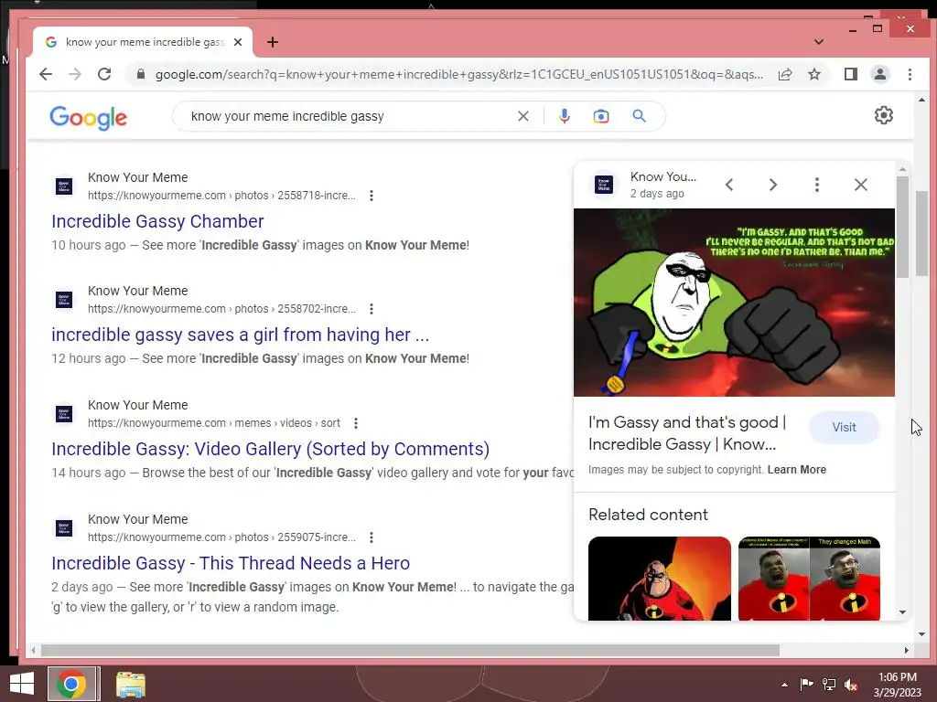Clear the search box text
937x702 pixels.
[x=522, y=116]
